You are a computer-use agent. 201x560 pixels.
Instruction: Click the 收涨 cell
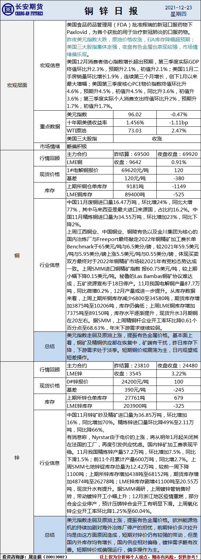157,138
